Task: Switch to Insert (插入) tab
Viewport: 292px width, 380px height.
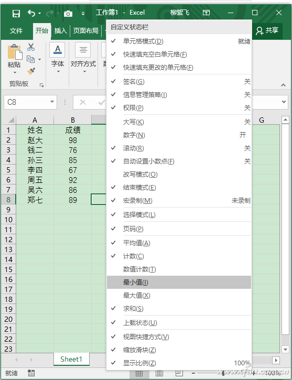Action: coord(60,31)
